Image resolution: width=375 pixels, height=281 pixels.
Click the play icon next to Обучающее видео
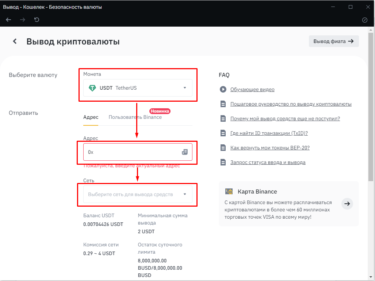point(223,89)
